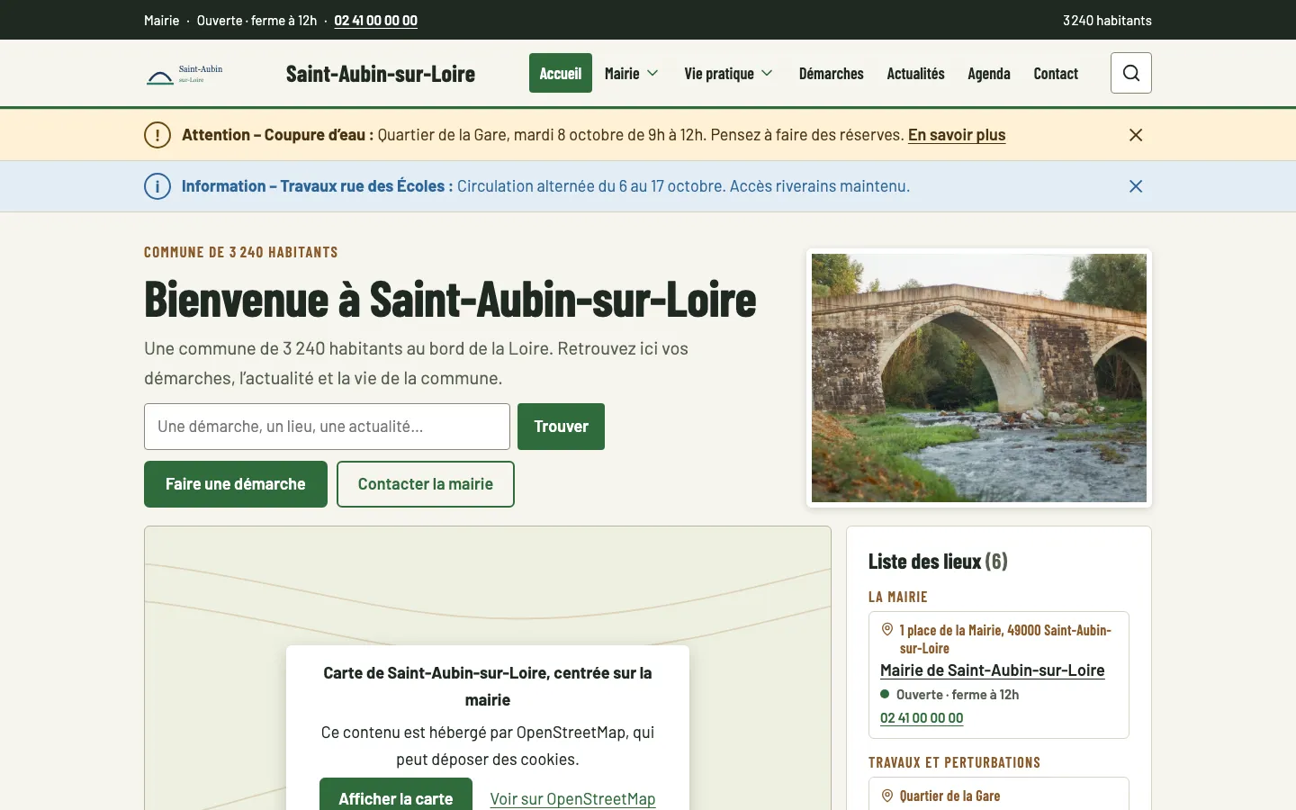The image size is (1296, 810).
Task: Click the Ouverte · ferme à 12h top bar text
Action: pos(256,20)
